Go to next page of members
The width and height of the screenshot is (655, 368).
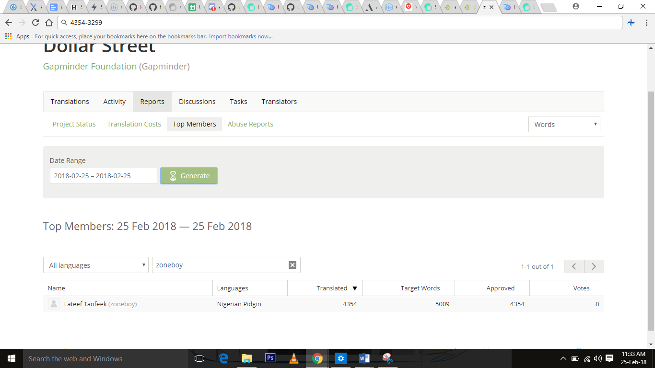[x=594, y=266]
